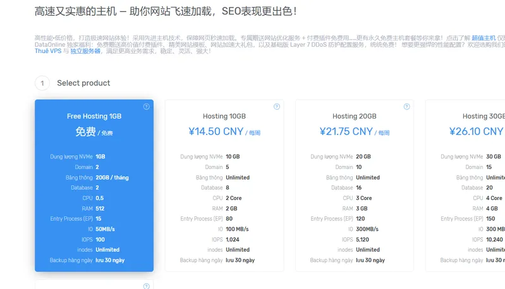Click the 2 Core CPU value in Hosting 10GB
The width and height of the screenshot is (505, 289).
tap(234, 198)
